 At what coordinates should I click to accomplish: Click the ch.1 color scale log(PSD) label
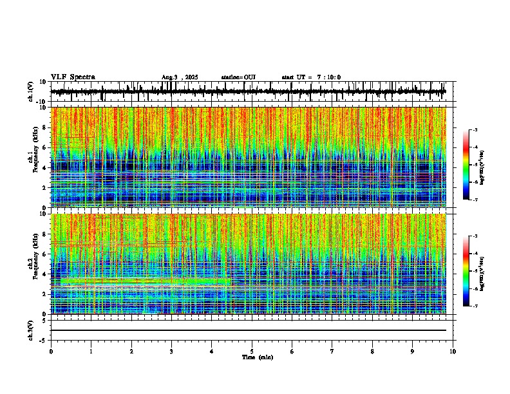[x=482, y=167]
